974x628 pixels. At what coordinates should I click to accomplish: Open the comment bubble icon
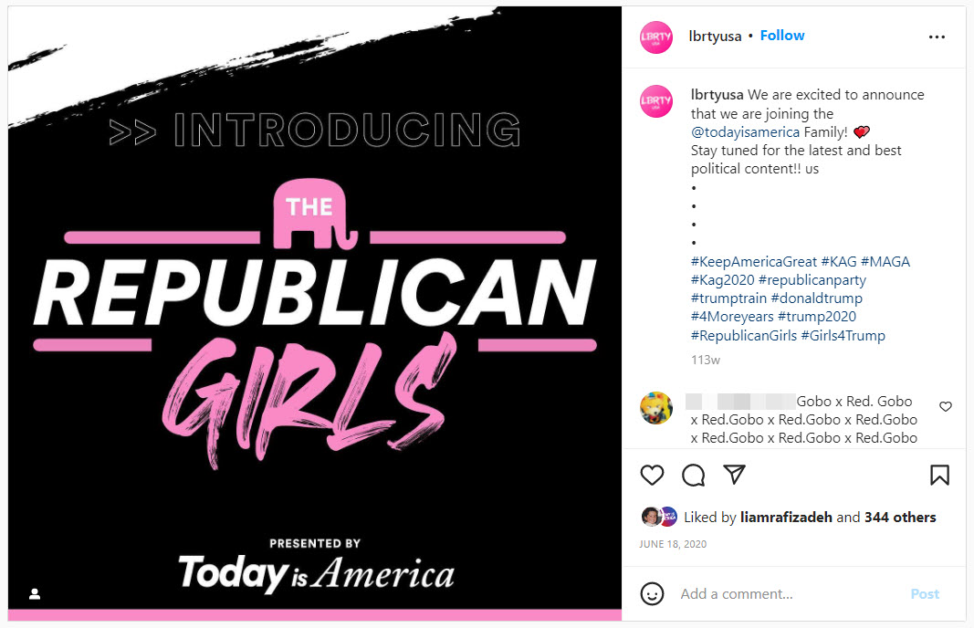[694, 475]
